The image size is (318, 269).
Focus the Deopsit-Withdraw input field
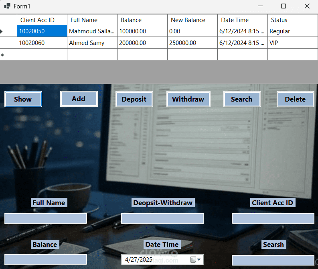tap(162, 218)
